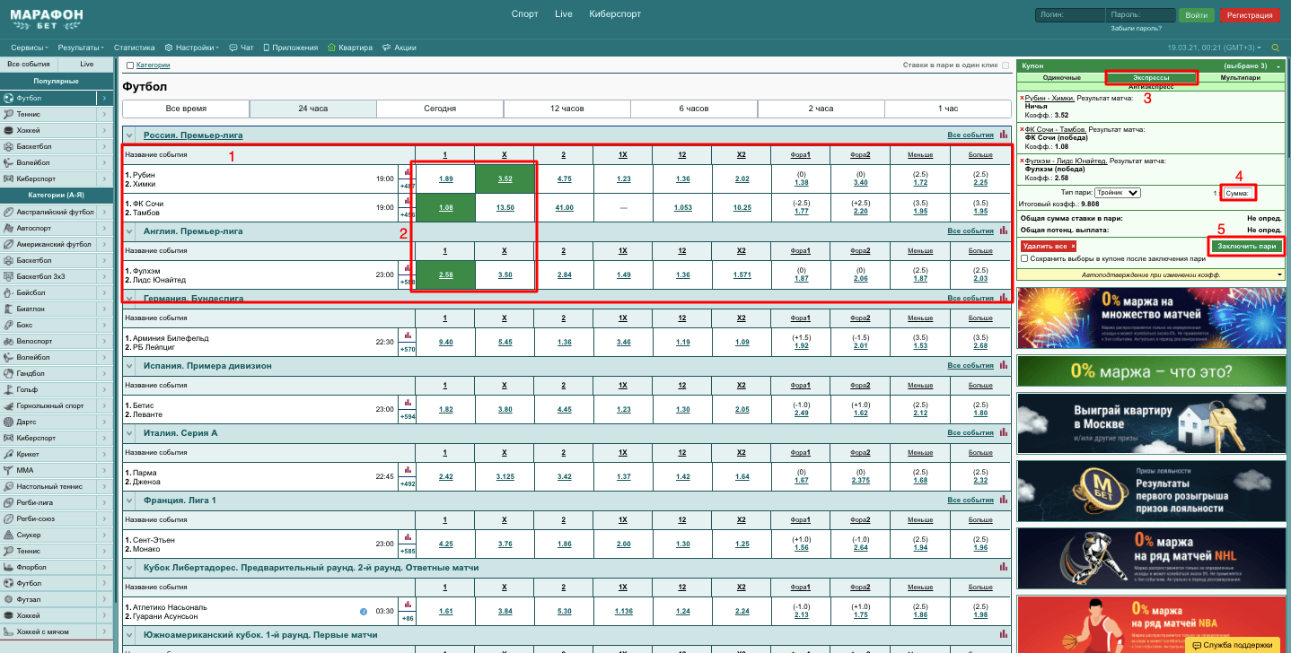Click the Биатлон sport icon

[x=9, y=309]
